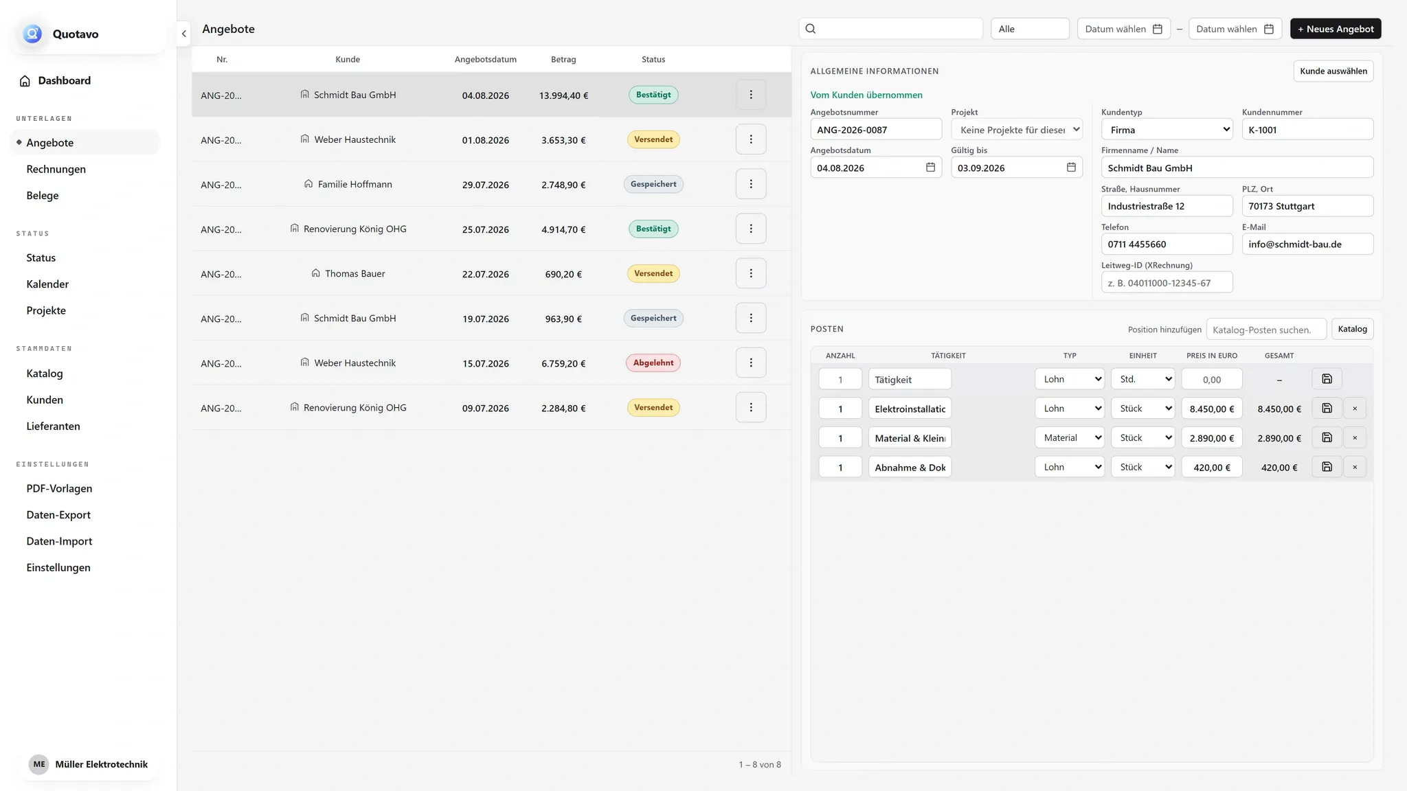Open Typ dropdown showing Material

1070,437
